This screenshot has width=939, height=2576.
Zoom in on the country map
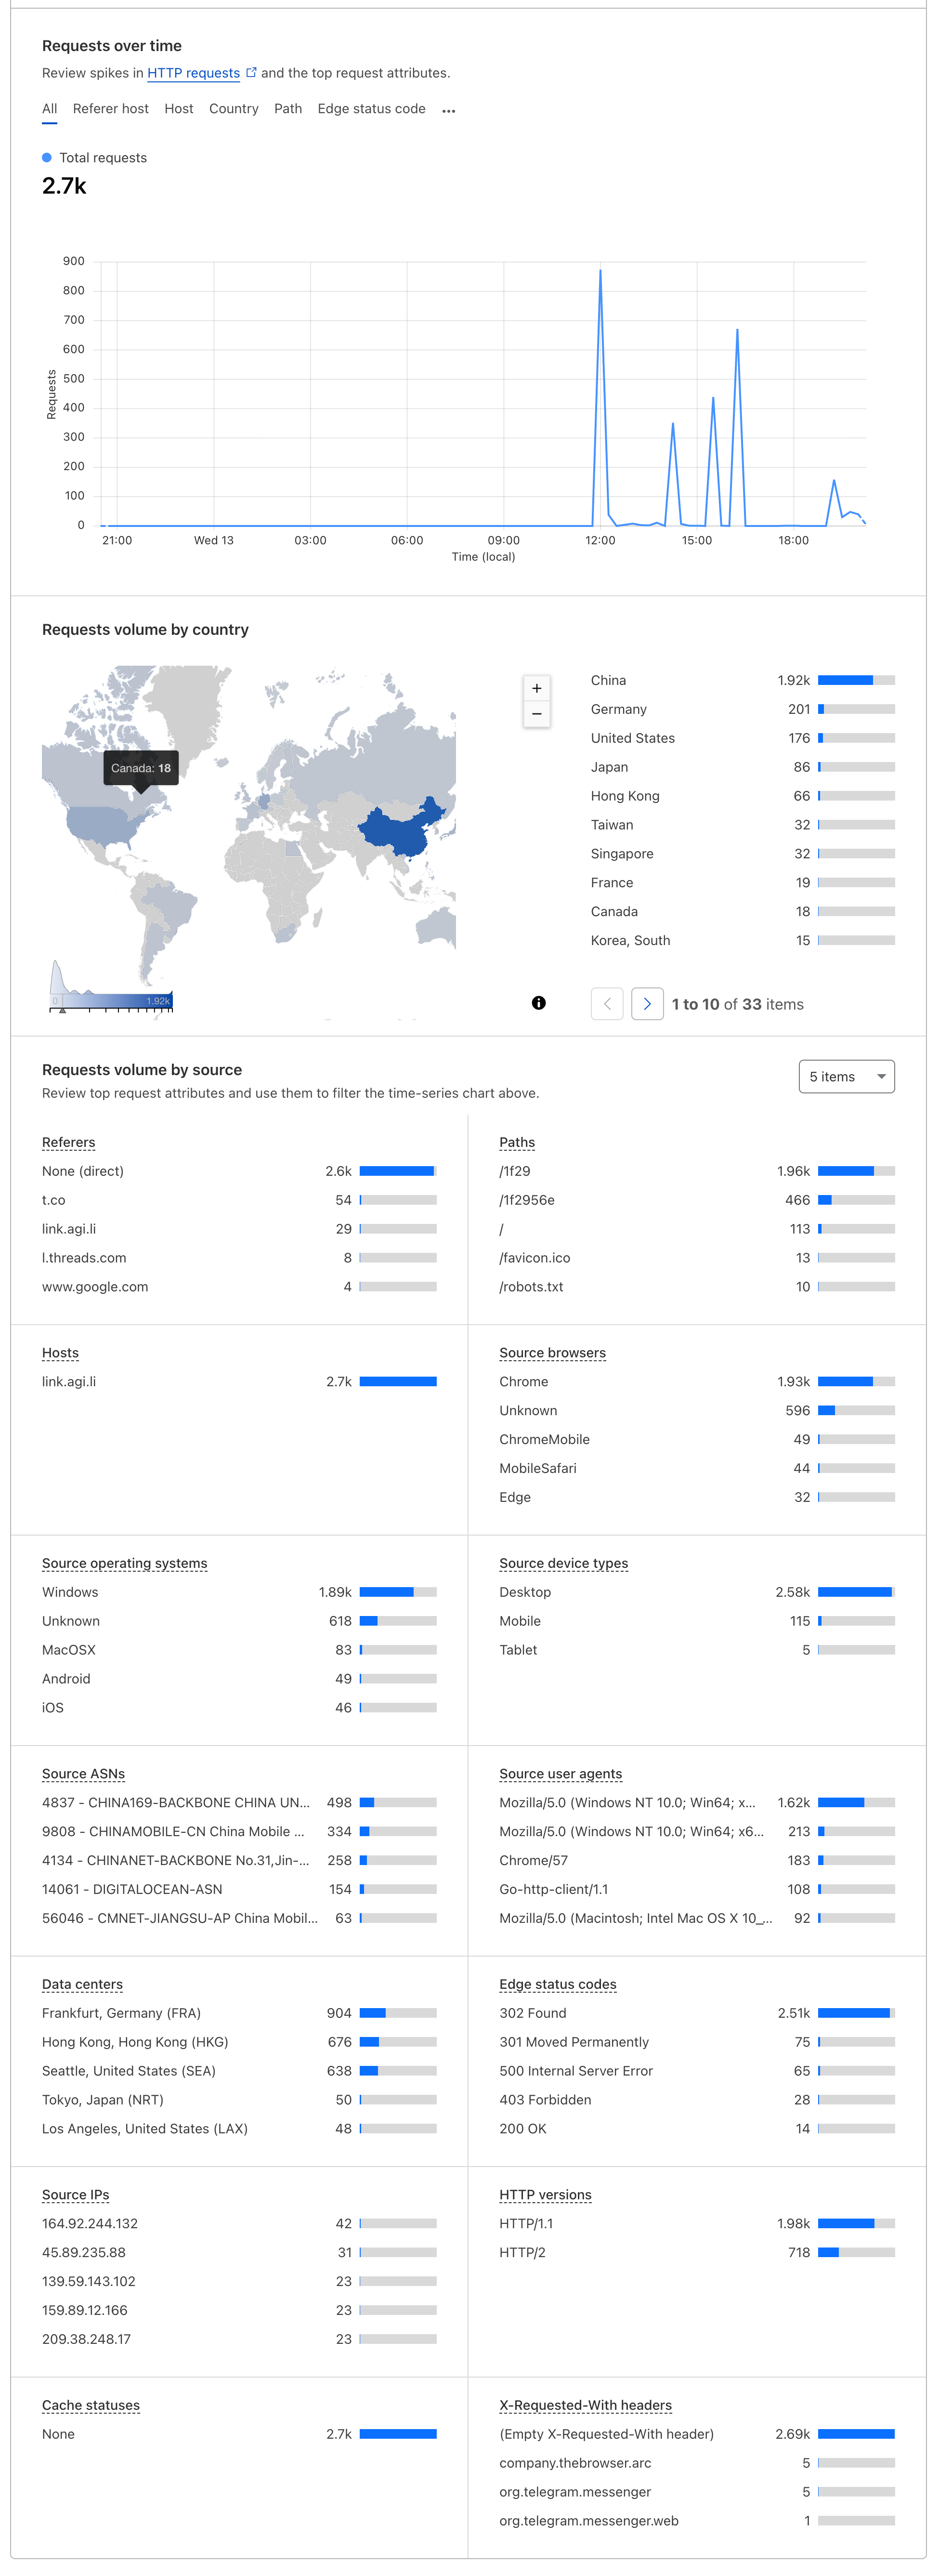[537, 688]
